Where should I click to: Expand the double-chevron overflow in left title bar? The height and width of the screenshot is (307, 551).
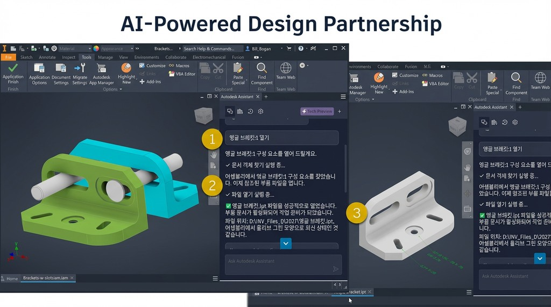tap(137, 48)
